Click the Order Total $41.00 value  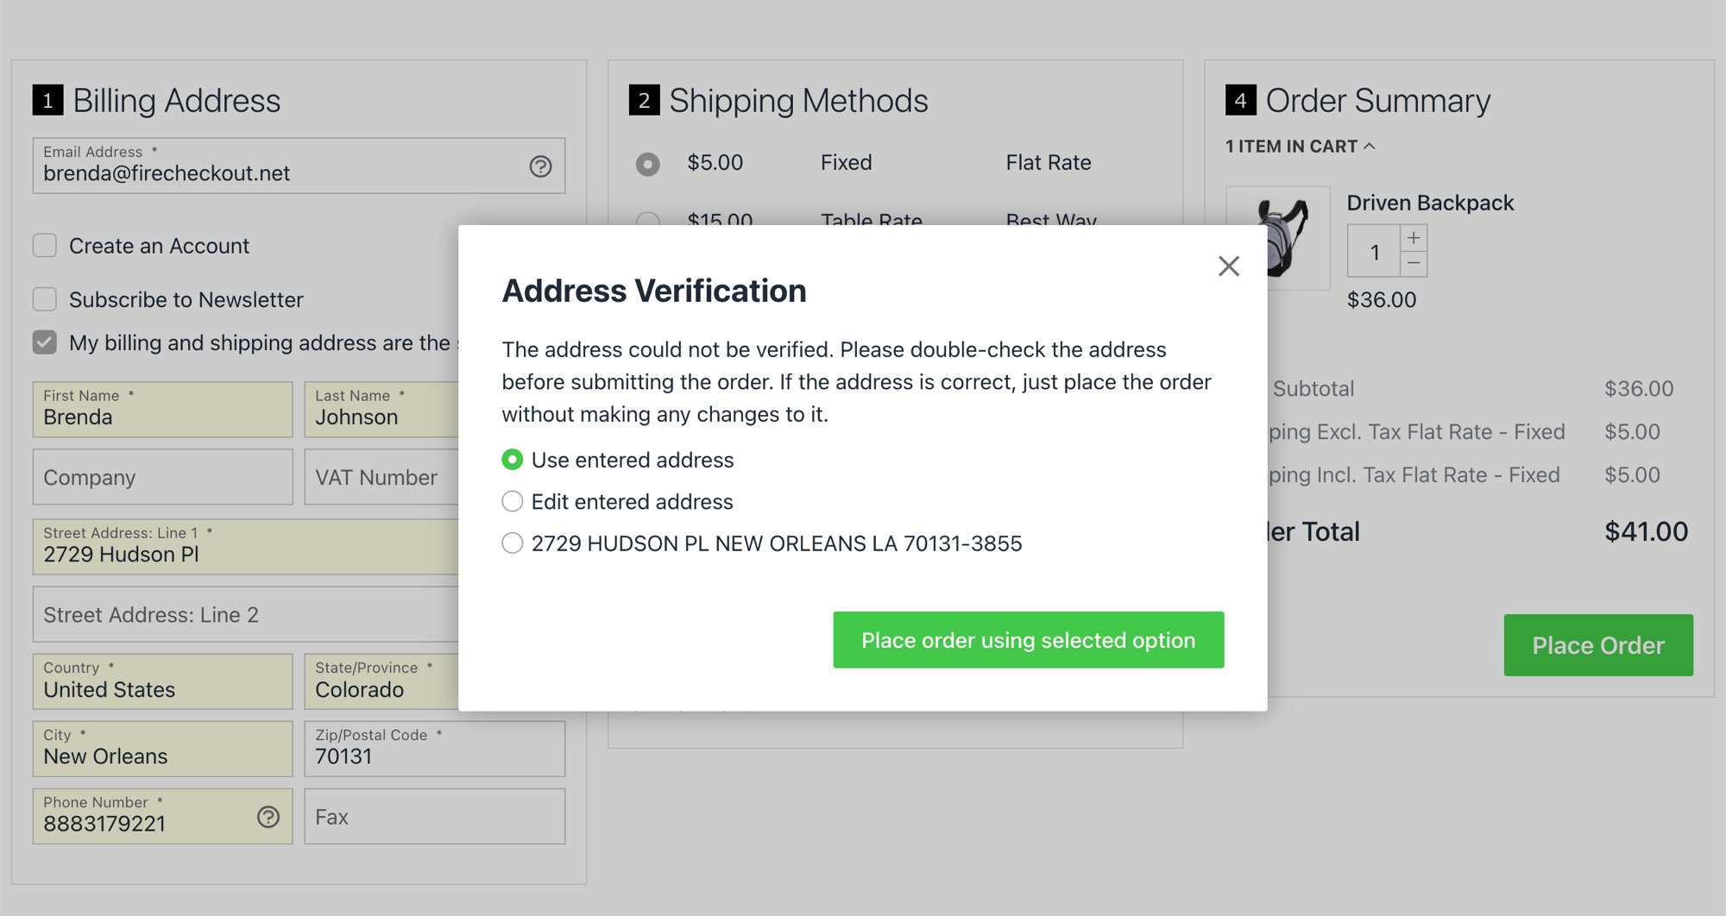(x=1646, y=531)
